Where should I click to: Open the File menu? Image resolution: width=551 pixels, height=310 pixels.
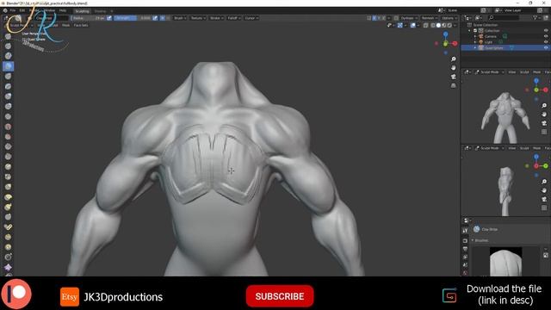[x=13, y=10]
